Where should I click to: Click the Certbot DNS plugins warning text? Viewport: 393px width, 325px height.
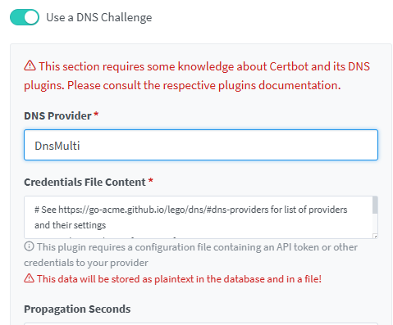197,76
